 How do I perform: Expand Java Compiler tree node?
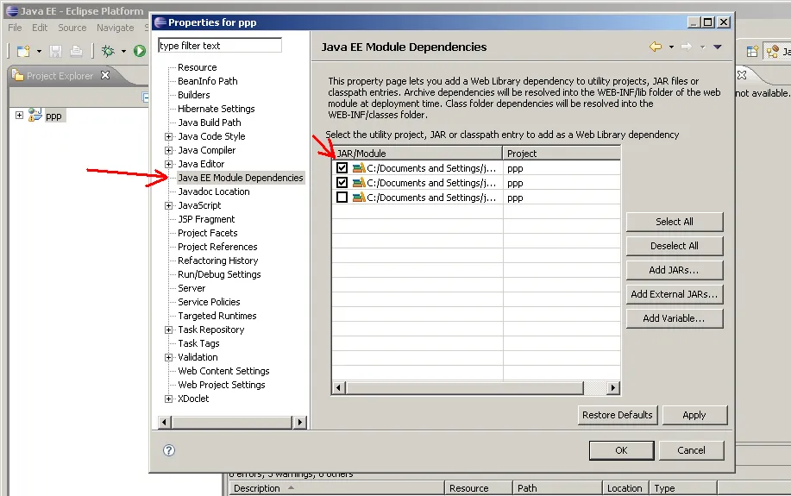[168, 150]
